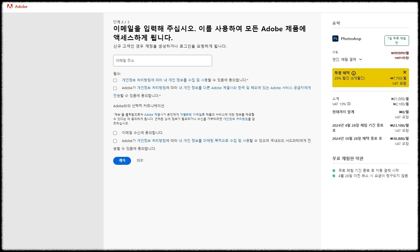This screenshot has height=252, width=420.
Task: Click the 뒤로 back link
Action: (140, 160)
